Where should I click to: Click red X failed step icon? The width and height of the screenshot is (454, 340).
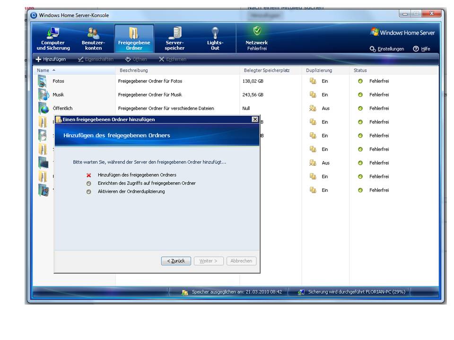pyautogui.click(x=88, y=175)
